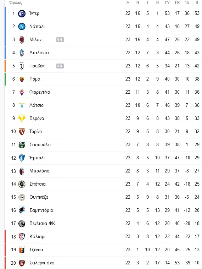Select the Juventus logo icon
Image resolution: width=202 pixels, height=269 pixels.
pos(22,66)
